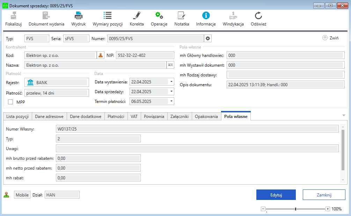Click the Wydruk printer icon
Viewport: 351px width, 216px height.
click(x=78, y=16)
